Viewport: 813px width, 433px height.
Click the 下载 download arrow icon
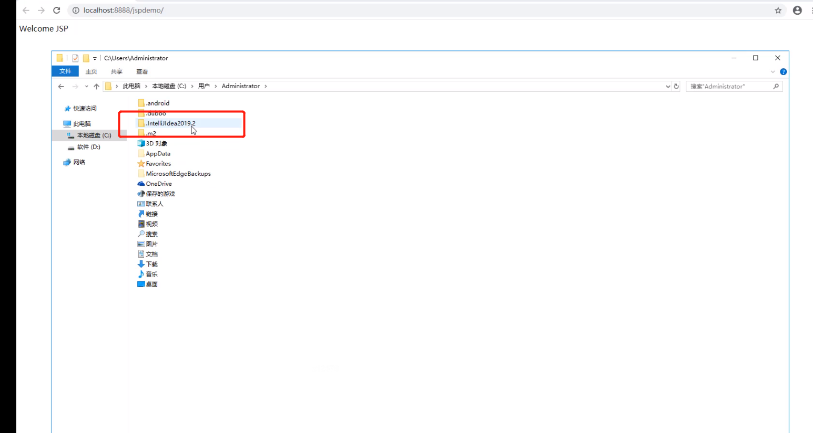tap(141, 264)
